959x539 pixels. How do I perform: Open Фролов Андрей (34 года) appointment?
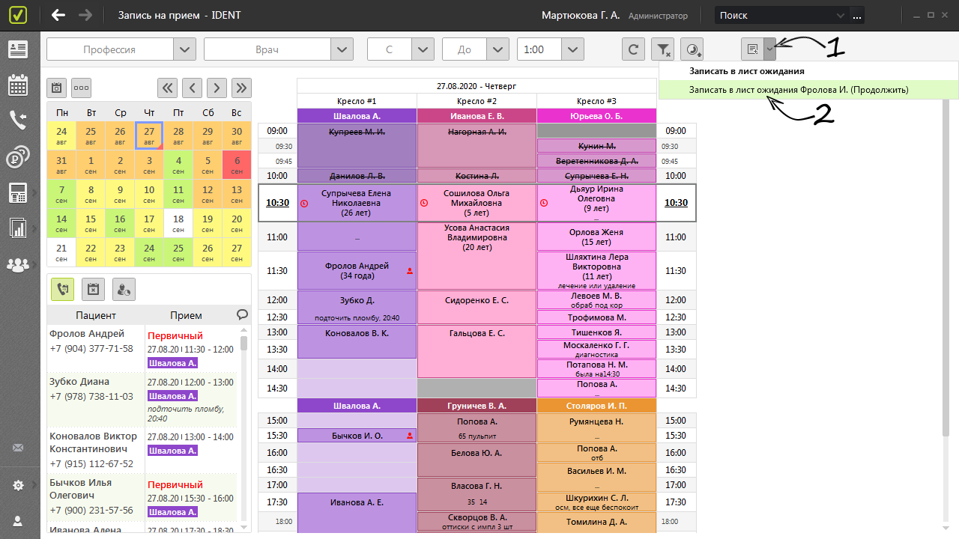coord(357,270)
